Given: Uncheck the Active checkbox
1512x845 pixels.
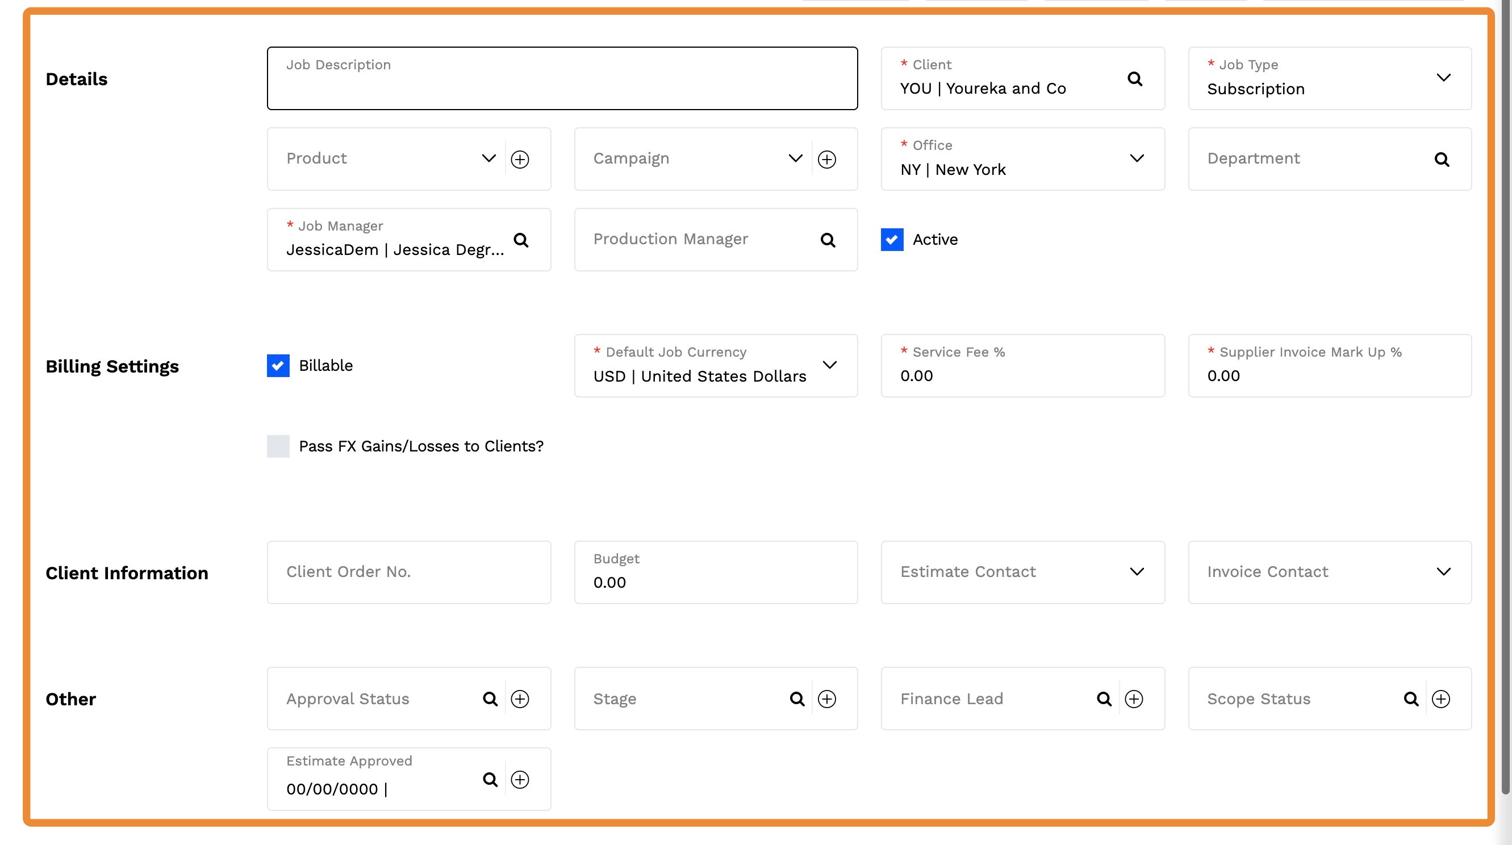Looking at the screenshot, I should coord(892,240).
